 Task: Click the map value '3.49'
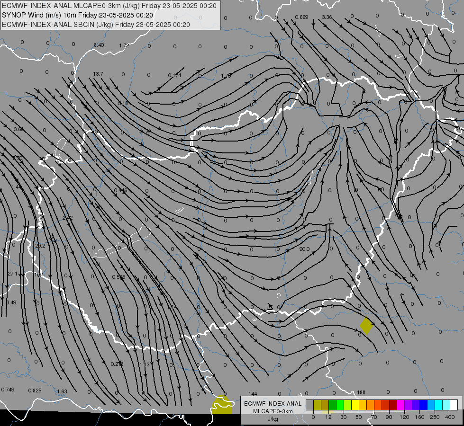pos(11,302)
